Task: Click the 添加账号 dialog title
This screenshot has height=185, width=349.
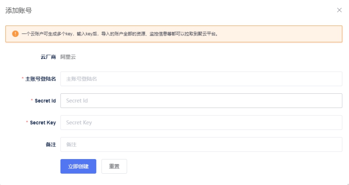Action: pyautogui.click(x=18, y=10)
